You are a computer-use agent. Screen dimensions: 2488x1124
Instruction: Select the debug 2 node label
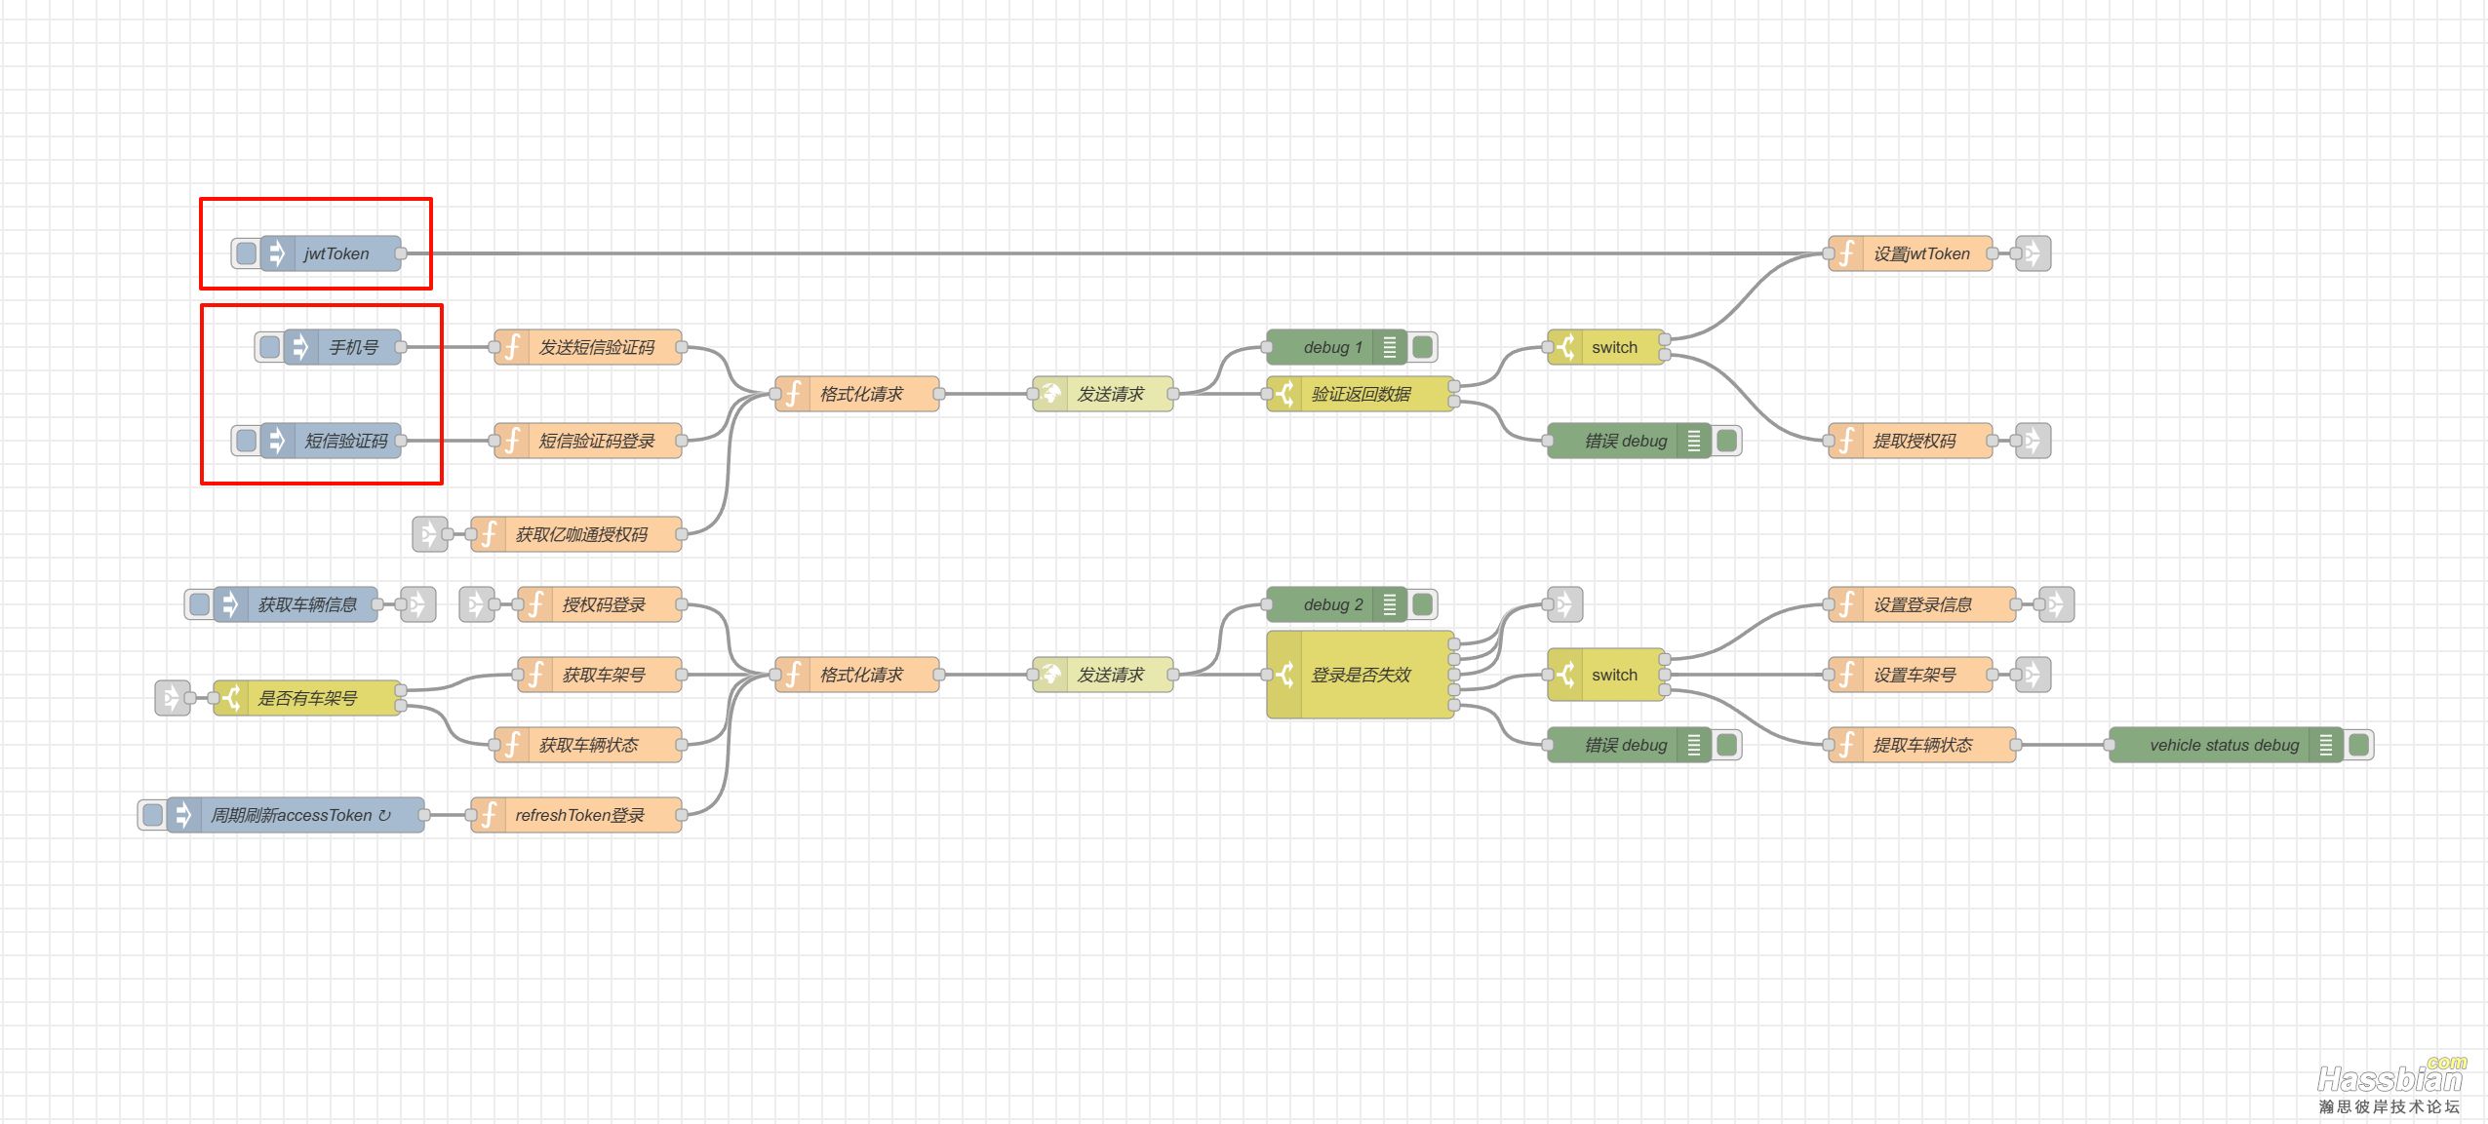point(1332,604)
